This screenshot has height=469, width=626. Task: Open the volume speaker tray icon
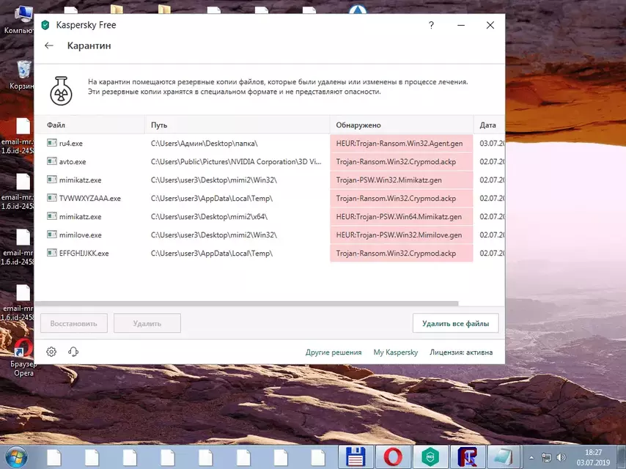click(x=561, y=458)
